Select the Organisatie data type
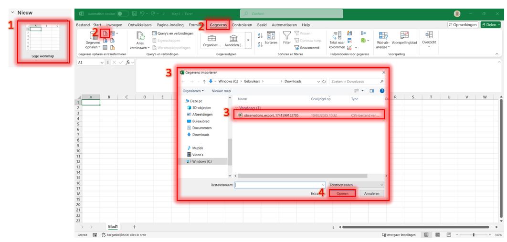507x242 pixels. pyautogui.click(x=212, y=41)
